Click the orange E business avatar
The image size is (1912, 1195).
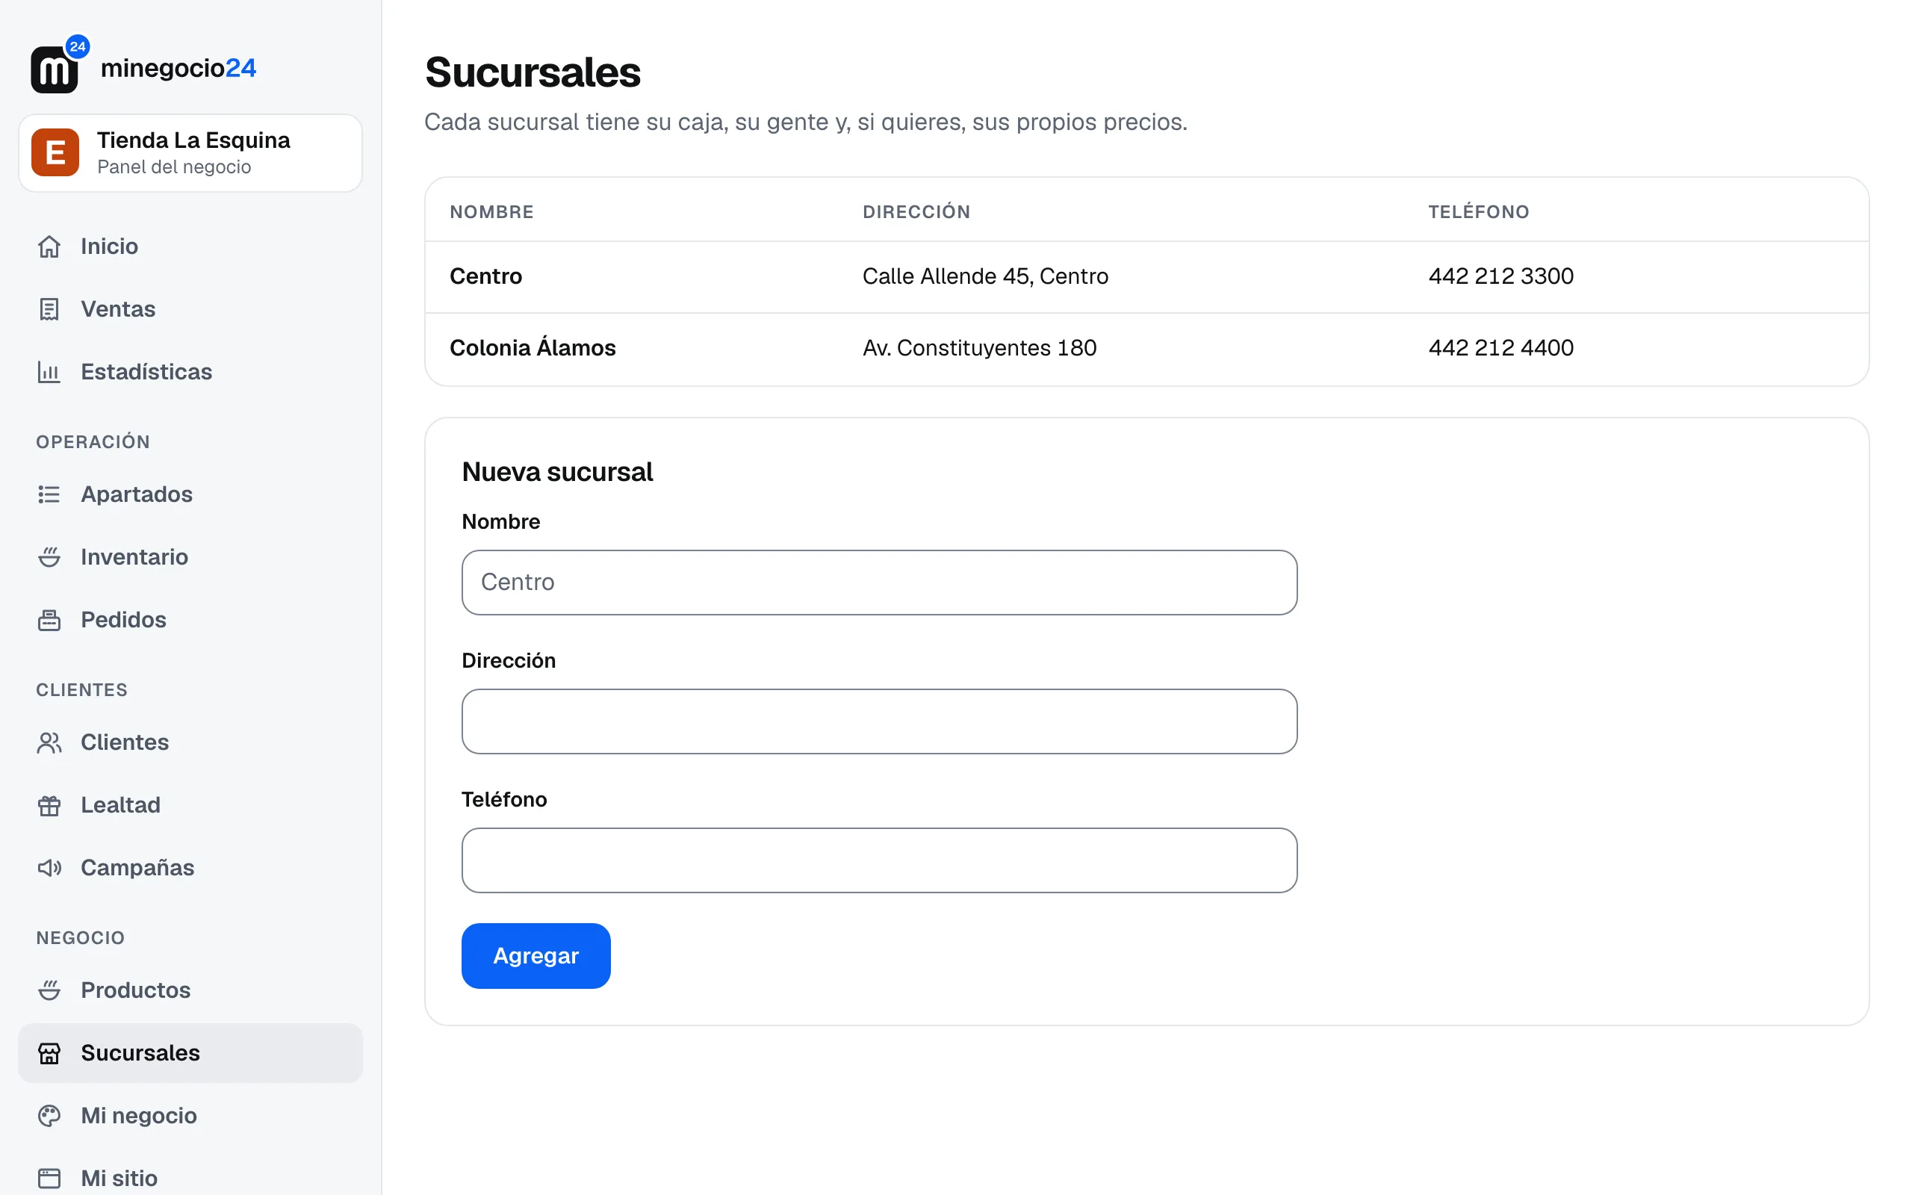coord(55,152)
